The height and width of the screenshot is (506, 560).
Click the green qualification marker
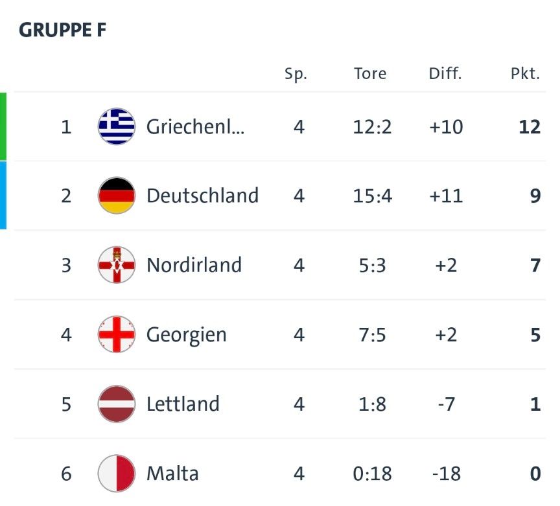tap(3, 126)
